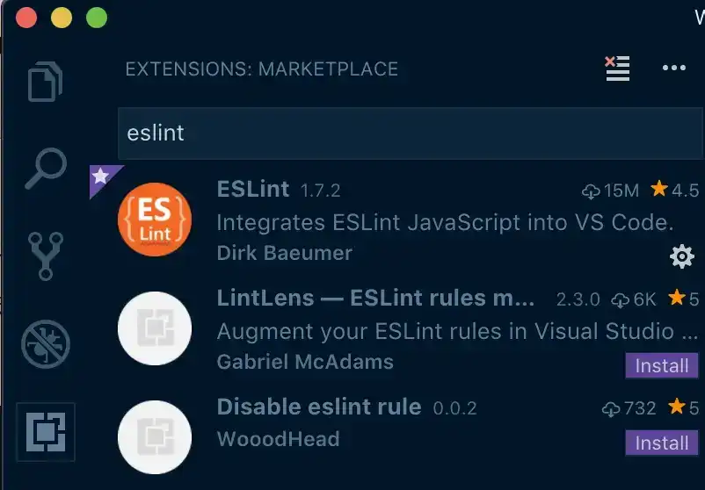Click the green macOS zoom window button
Screen dimensions: 705x490
point(97,18)
